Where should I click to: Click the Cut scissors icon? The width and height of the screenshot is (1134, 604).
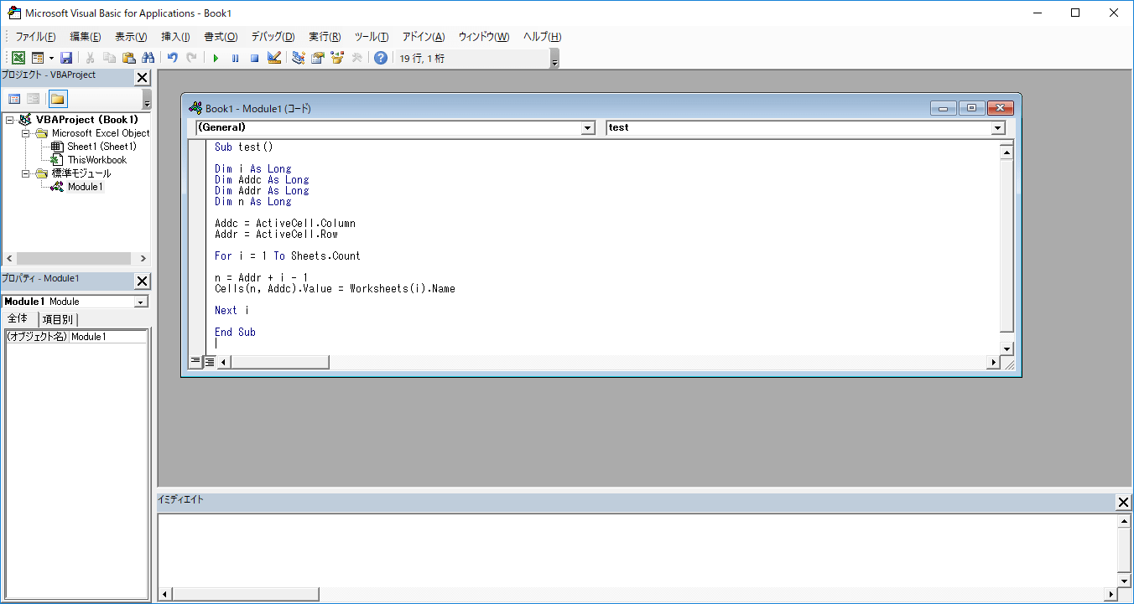(90, 58)
